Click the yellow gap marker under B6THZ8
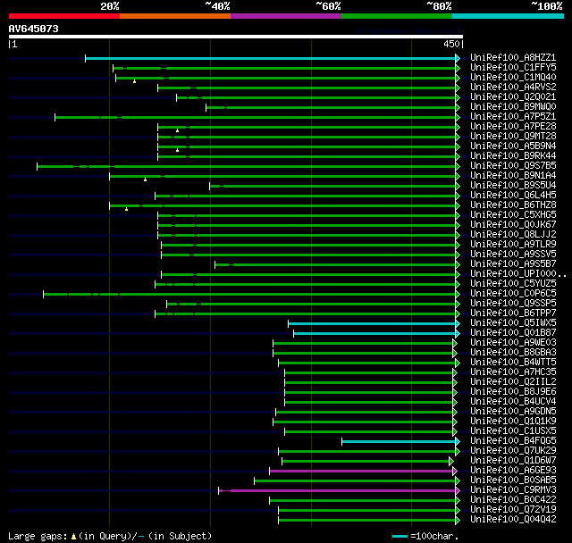 127,209
